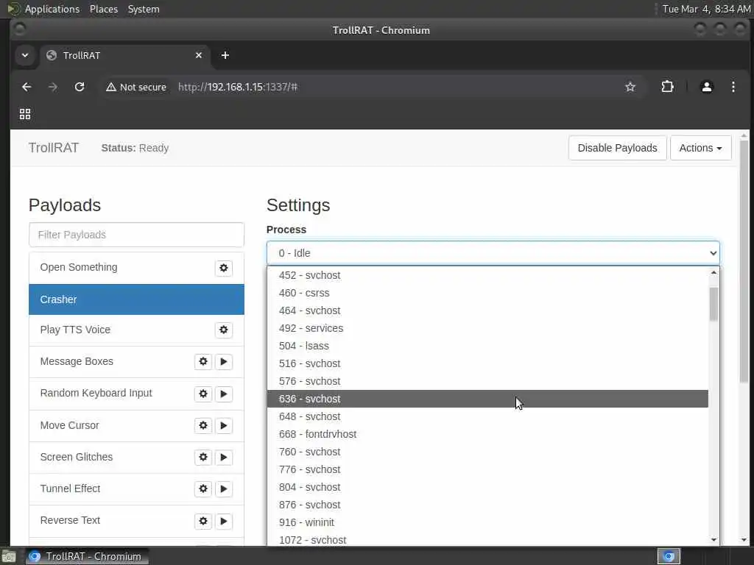
Task: Open the Chromium profile avatar icon
Action: coord(706,87)
